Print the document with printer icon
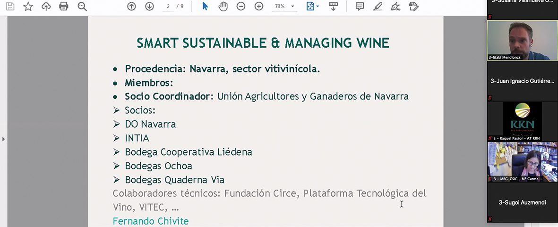Viewport: 558px width, 227px height. (x=64, y=7)
